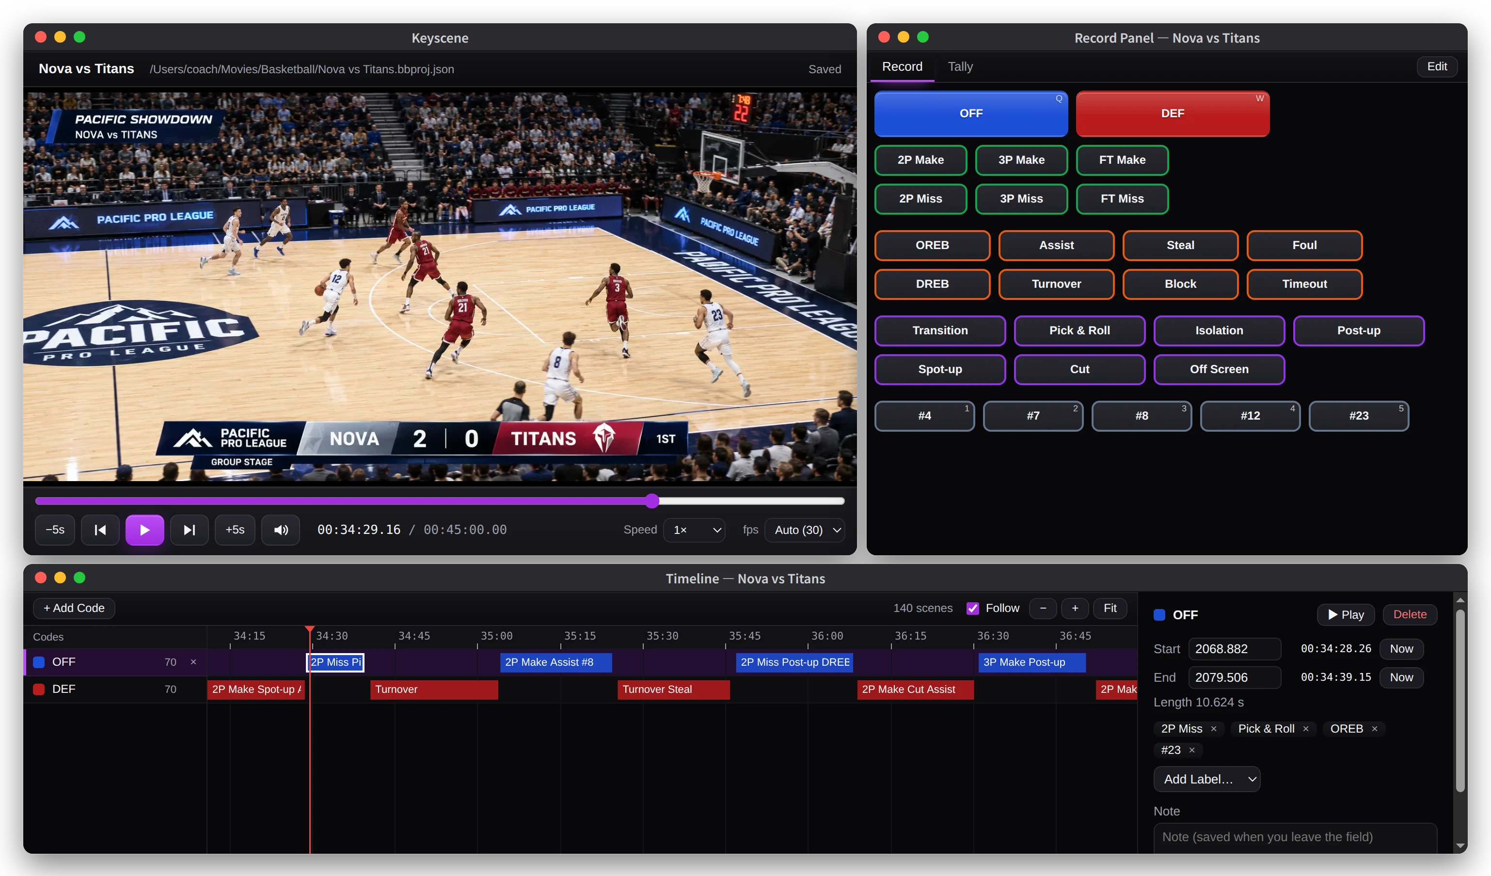Zoom in timeline with plus button
Viewport: 1491px width, 876px height.
pos(1075,608)
